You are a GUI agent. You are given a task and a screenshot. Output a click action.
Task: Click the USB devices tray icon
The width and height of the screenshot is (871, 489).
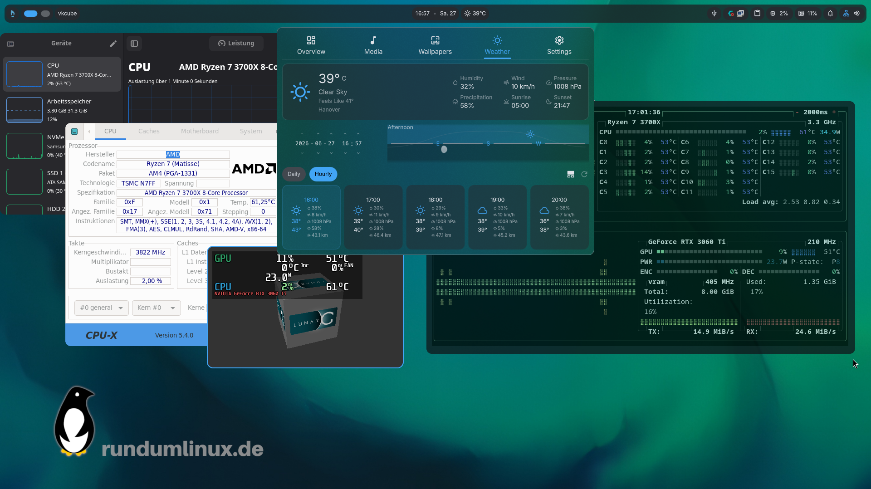[714, 14]
